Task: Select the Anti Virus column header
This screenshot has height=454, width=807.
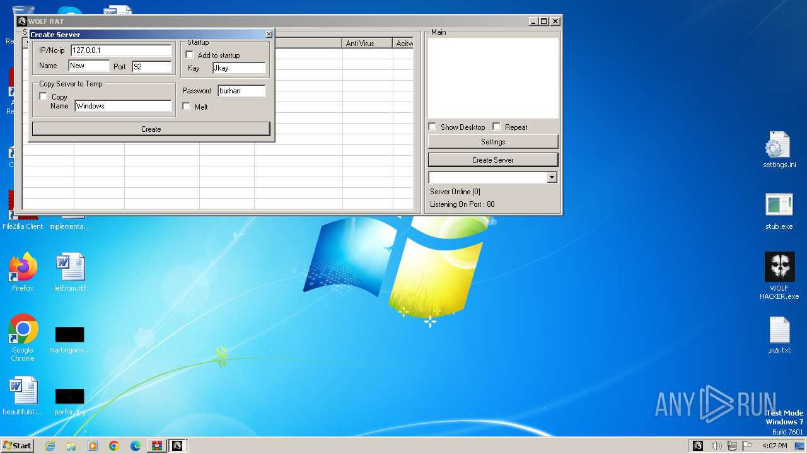Action: point(368,44)
